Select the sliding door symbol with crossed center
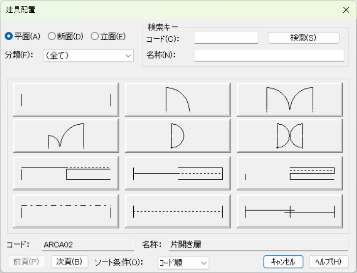The image size is (357, 273). (290, 212)
